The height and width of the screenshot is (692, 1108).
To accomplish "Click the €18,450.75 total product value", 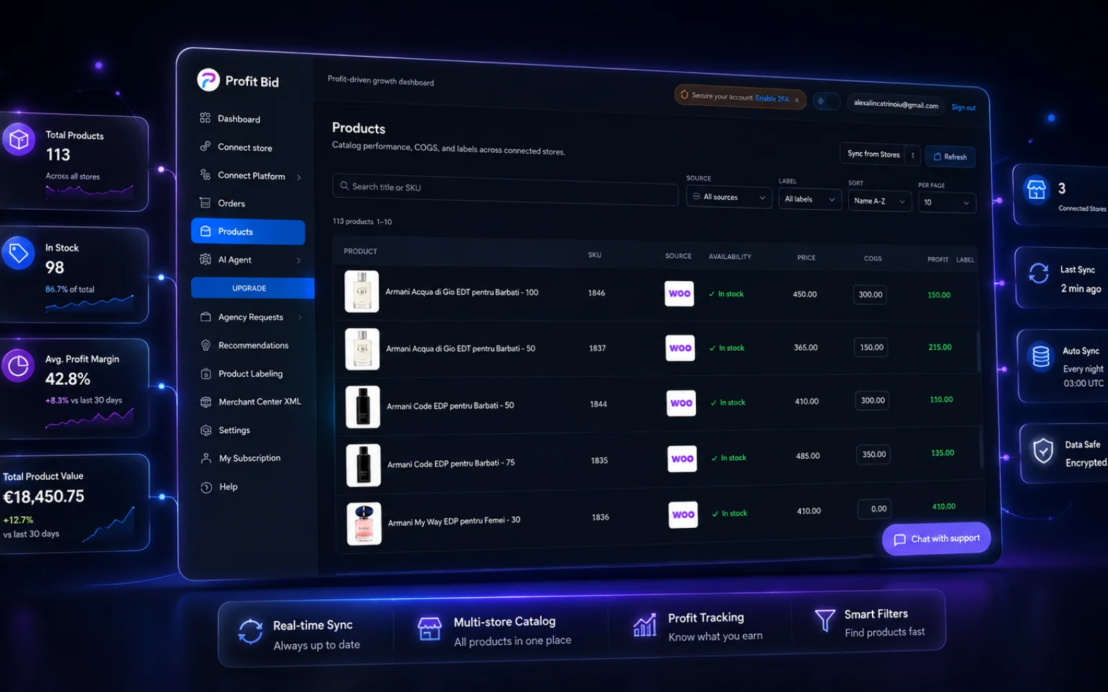I will click(x=44, y=496).
